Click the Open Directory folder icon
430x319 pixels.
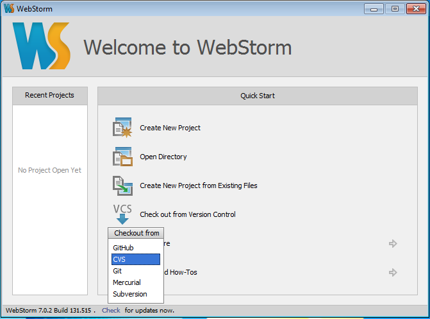click(x=122, y=157)
